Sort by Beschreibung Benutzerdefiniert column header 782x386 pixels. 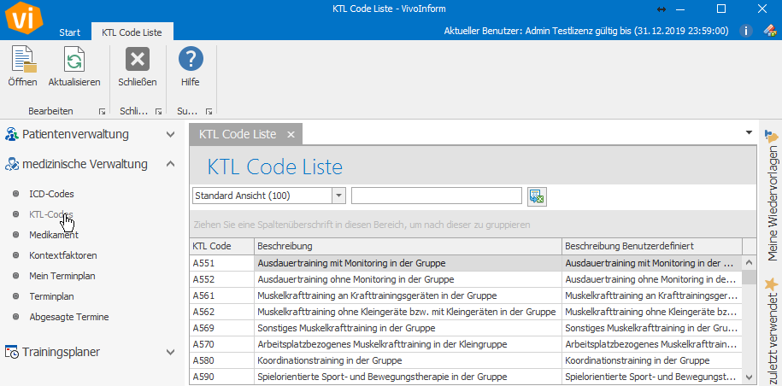(x=652, y=247)
